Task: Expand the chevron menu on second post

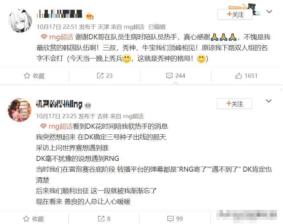Action: click(269, 101)
